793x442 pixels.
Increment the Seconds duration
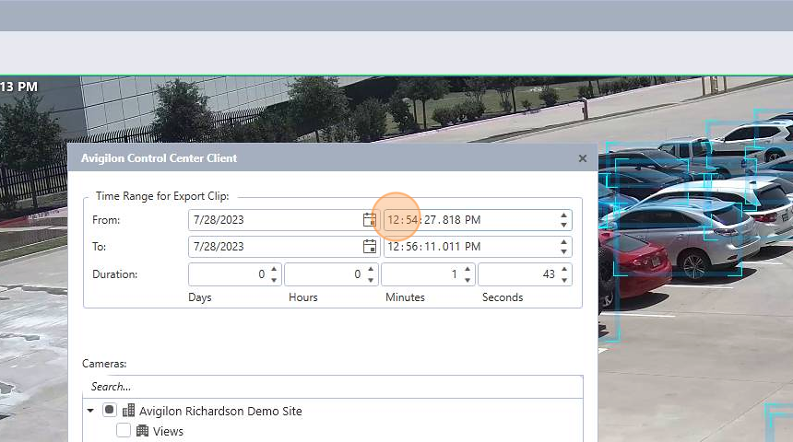point(564,269)
